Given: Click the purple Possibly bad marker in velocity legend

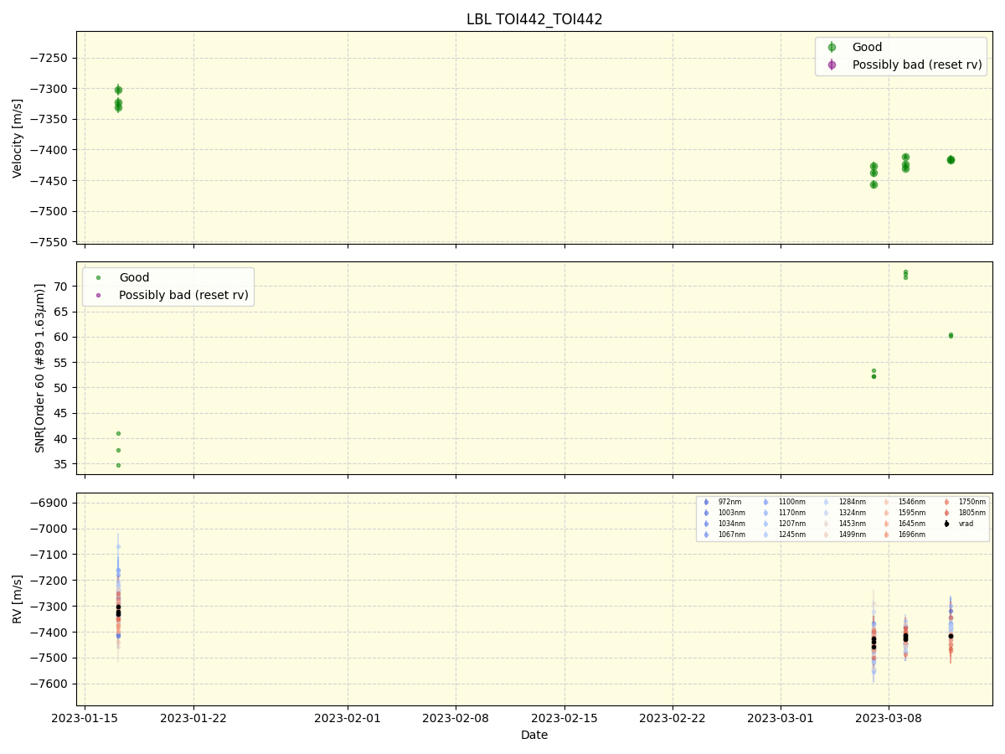Looking at the screenshot, I should coord(832,65).
